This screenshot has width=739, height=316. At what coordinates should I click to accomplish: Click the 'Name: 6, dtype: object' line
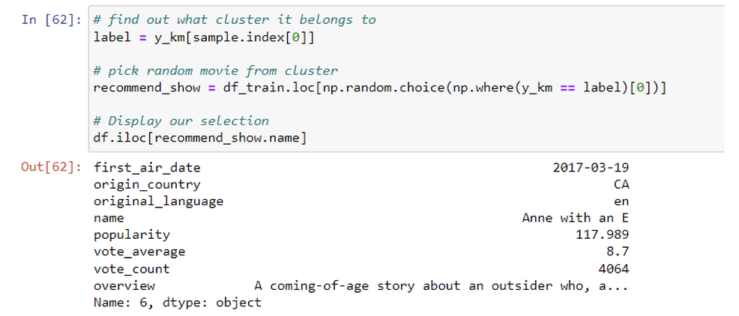177,303
